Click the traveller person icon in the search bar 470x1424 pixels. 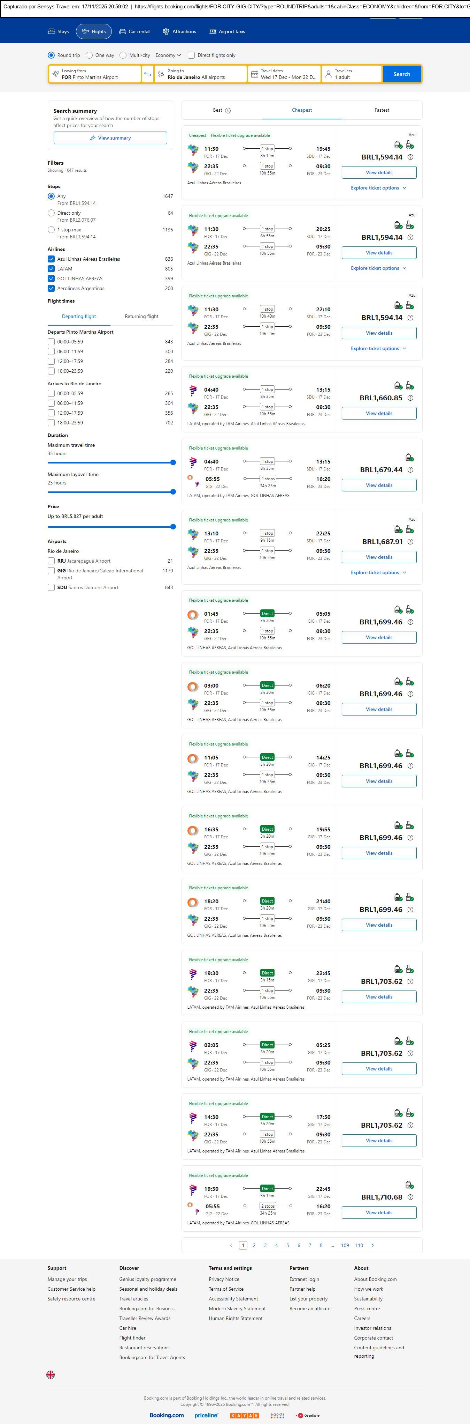tap(328, 74)
